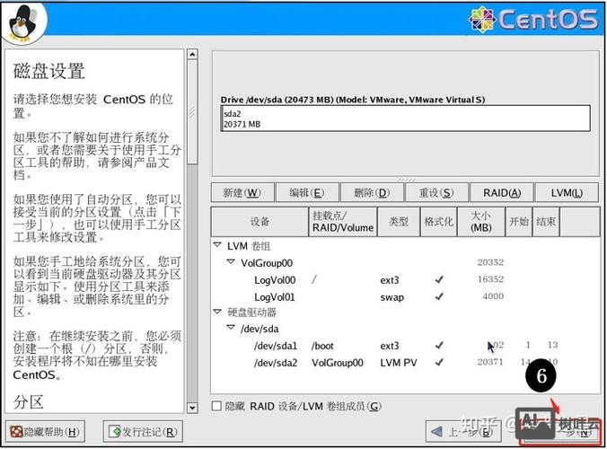
Task: Click the sda2 20371 MB disk bar
Action: coord(405,119)
